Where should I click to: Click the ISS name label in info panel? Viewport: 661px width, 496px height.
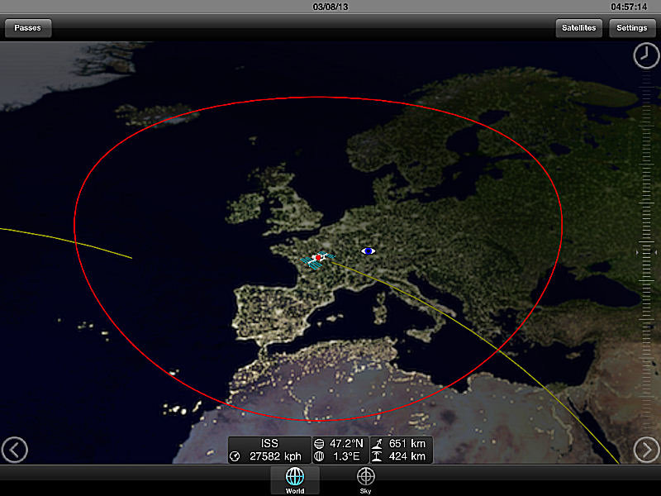[269, 443]
